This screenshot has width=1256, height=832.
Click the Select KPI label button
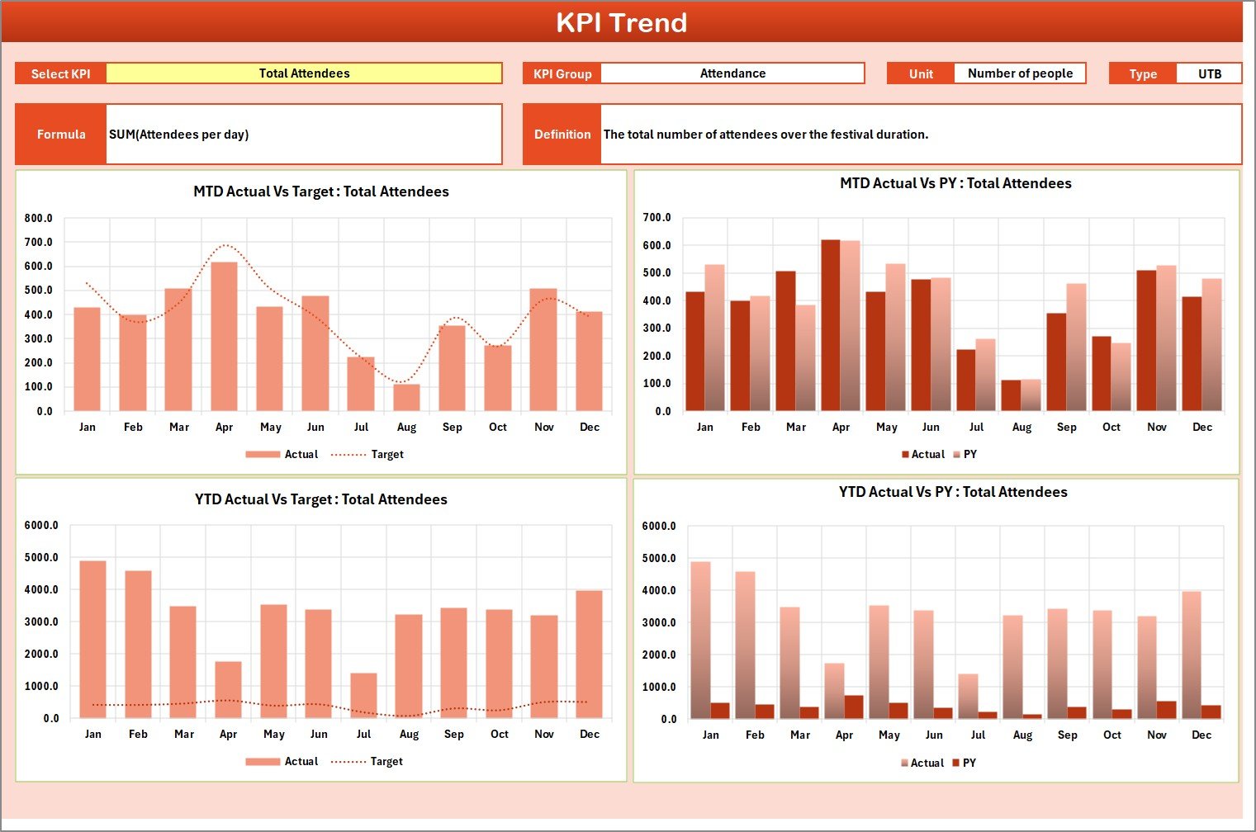[60, 73]
